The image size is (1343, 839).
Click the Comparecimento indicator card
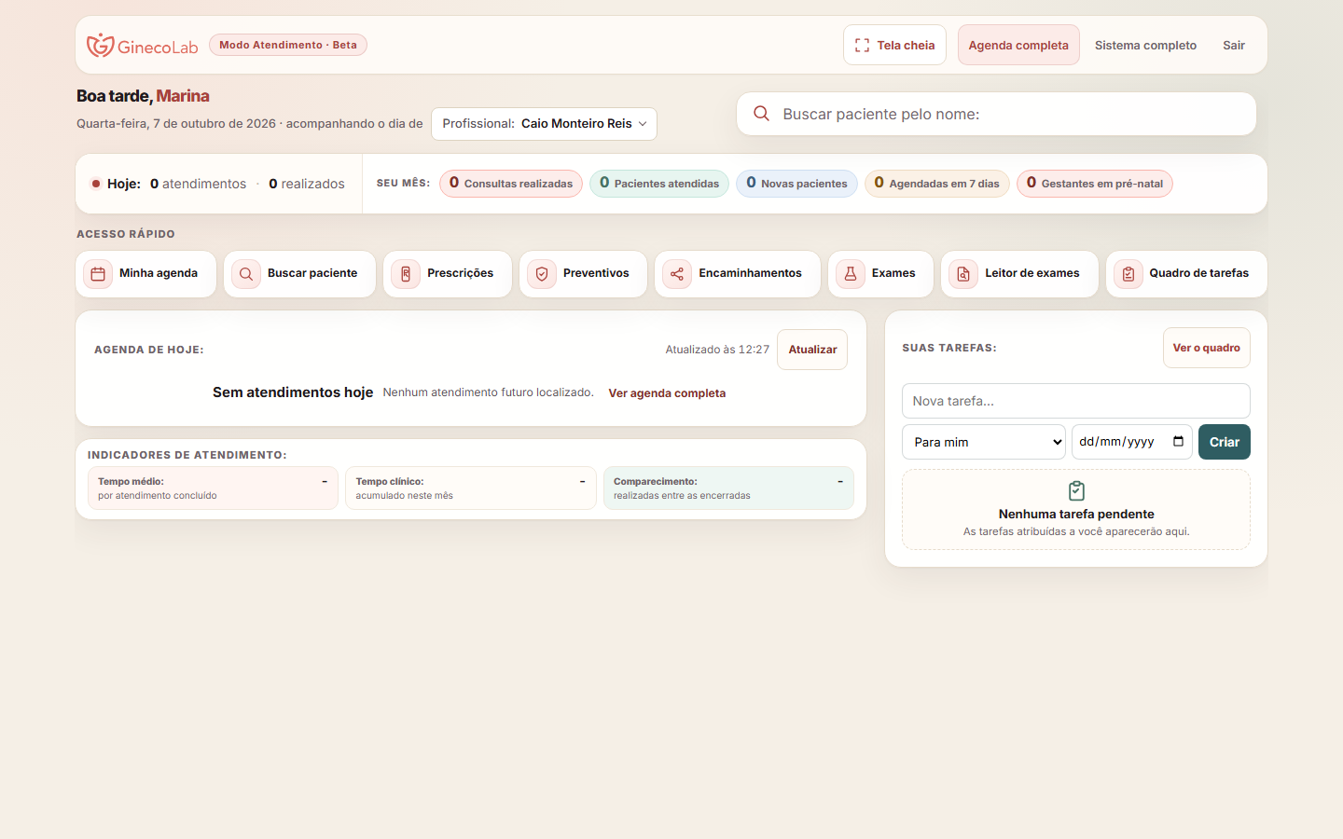click(728, 488)
